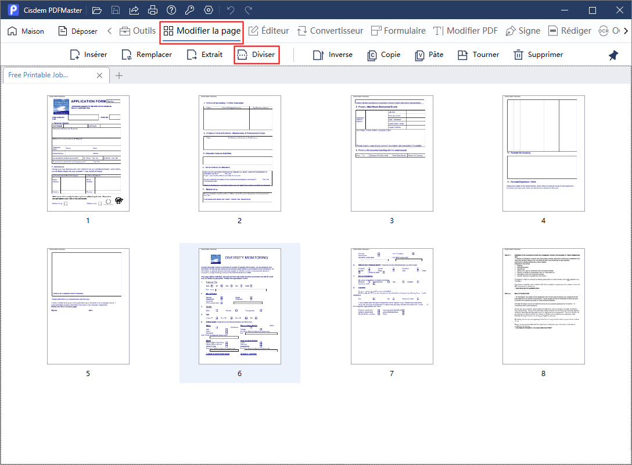The height and width of the screenshot is (465, 632).
Task: Open the Rédiger tab
Action: 570,31
